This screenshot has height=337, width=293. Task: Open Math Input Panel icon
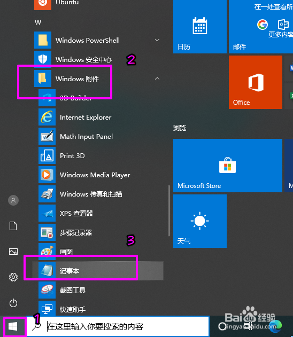tap(47, 136)
